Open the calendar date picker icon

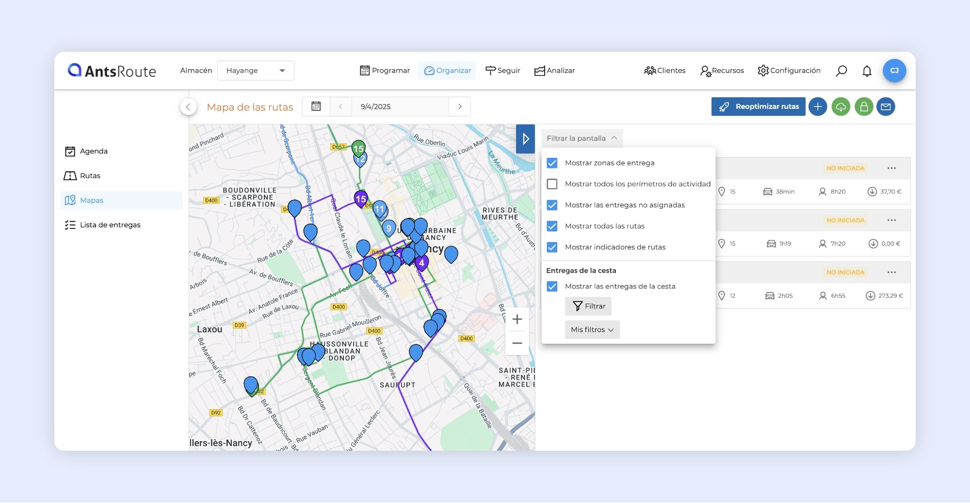[x=316, y=107]
